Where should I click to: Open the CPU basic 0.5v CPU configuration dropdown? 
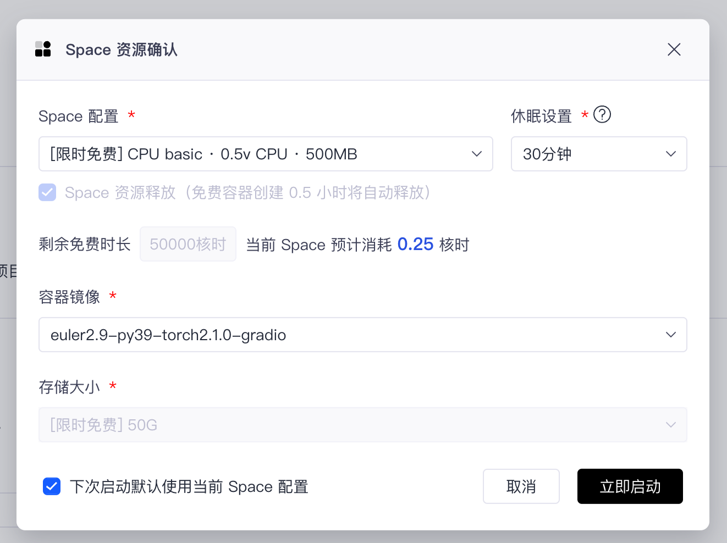[x=258, y=154]
